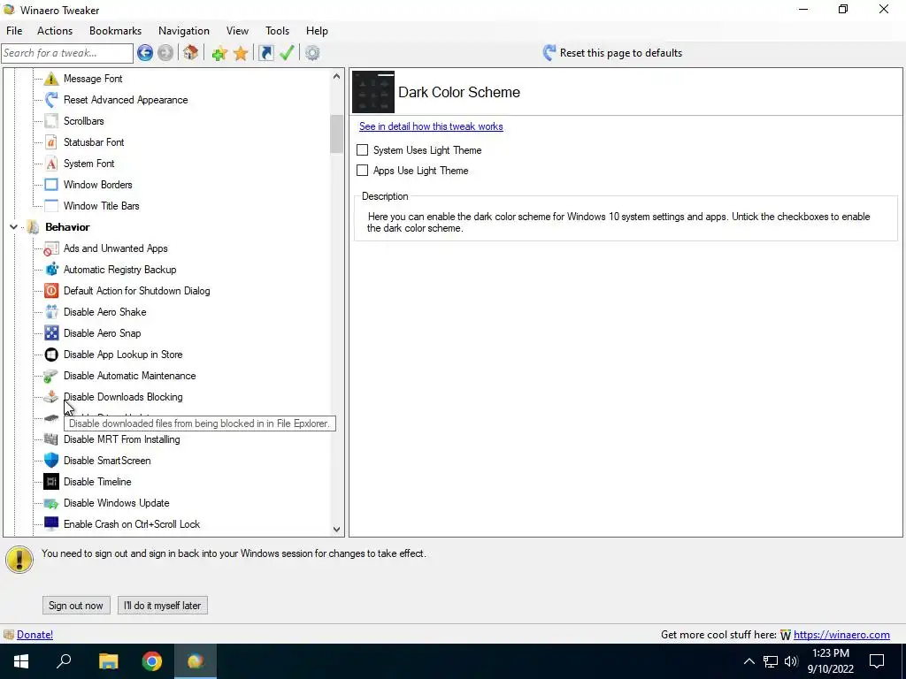Open settings gear icon in toolbar
This screenshot has width=906, height=679.
[312, 53]
